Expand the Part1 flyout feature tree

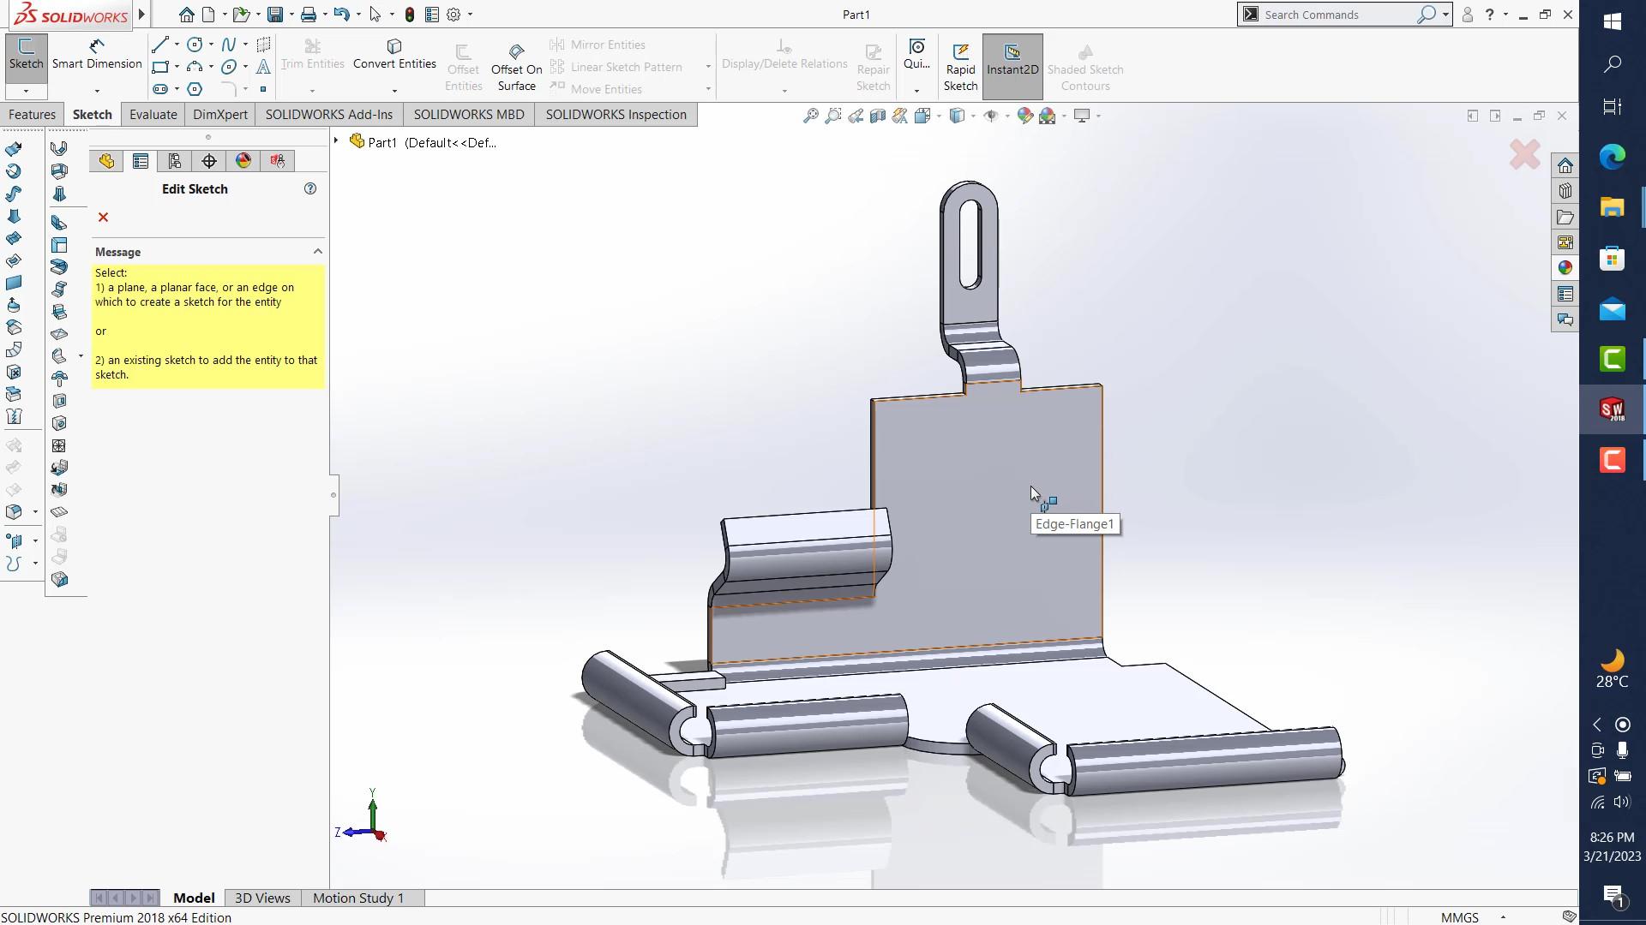pyautogui.click(x=336, y=141)
